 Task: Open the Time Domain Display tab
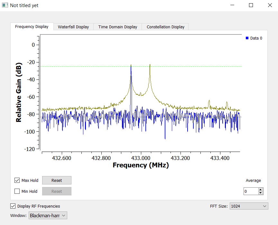(x=117, y=27)
